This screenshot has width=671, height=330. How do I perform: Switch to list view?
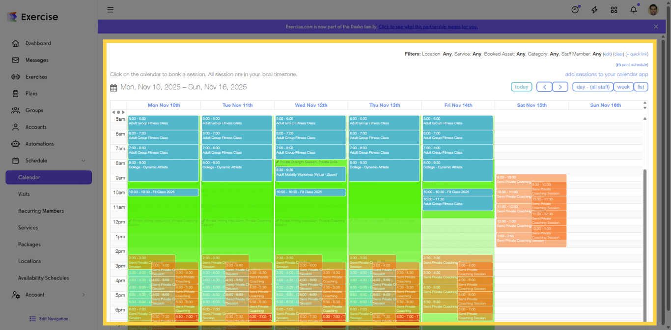click(641, 86)
